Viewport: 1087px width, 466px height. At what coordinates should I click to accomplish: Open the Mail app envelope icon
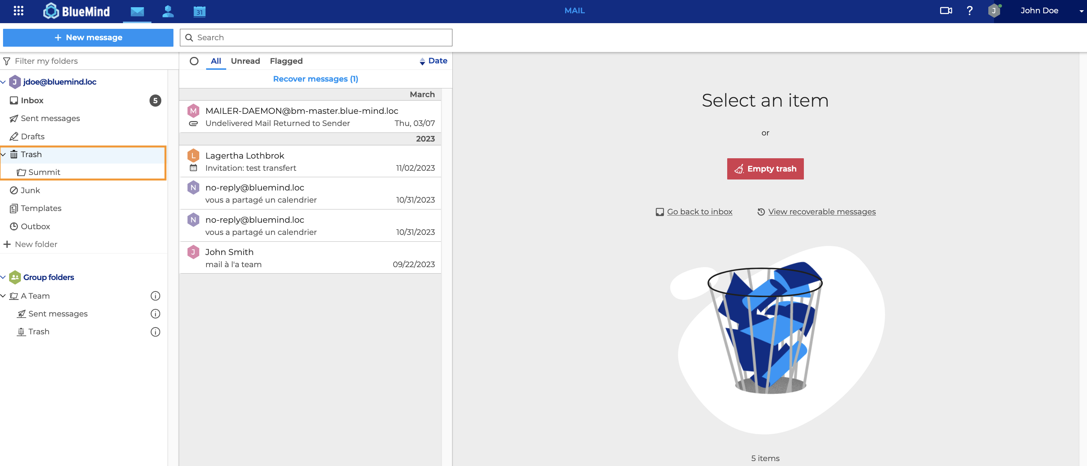pyautogui.click(x=137, y=11)
